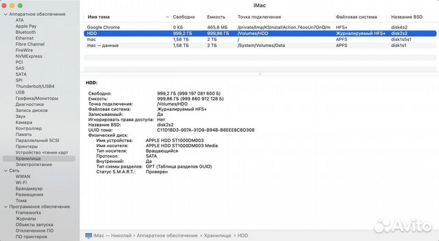Image resolution: width=439 pixels, height=241 pixels.
Task: Select Камера in the sidebar
Action: pos(24,123)
